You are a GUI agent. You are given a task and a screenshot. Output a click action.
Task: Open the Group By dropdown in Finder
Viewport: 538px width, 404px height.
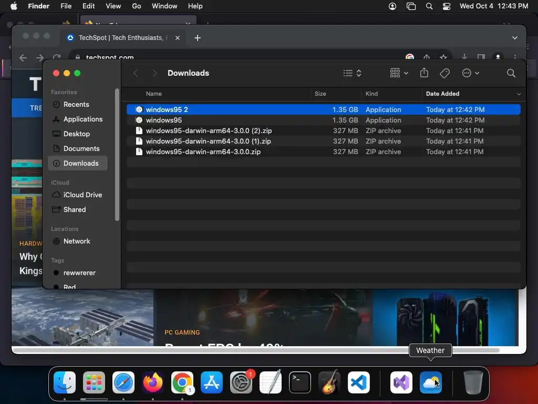click(x=399, y=73)
